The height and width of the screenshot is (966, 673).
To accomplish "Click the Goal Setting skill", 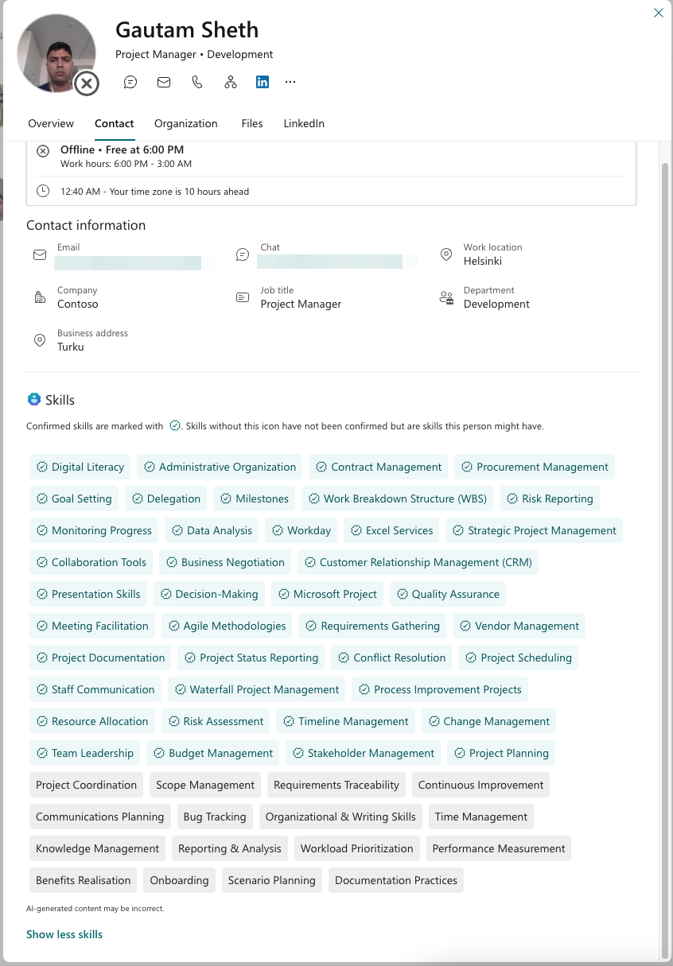I will click(x=74, y=499).
